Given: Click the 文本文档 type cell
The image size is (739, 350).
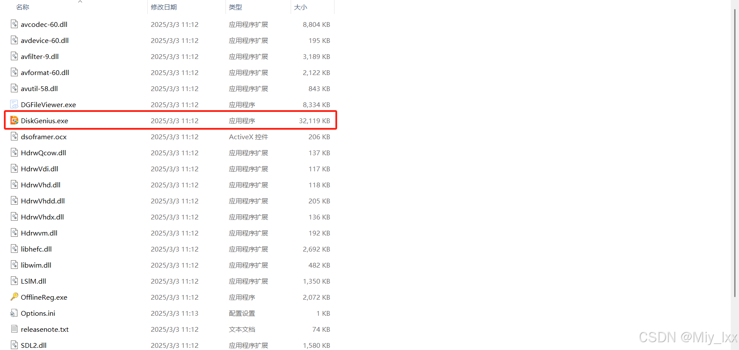Looking at the screenshot, I should pos(242,330).
